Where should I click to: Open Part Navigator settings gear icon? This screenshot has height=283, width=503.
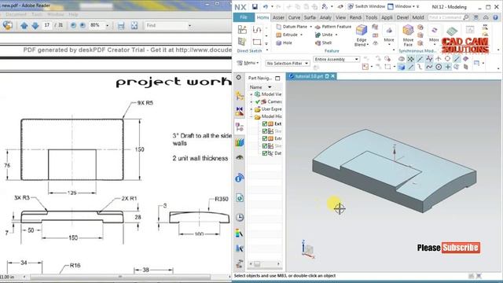[x=239, y=78]
